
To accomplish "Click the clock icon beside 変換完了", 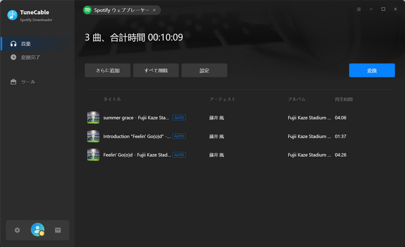I will (x=14, y=57).
